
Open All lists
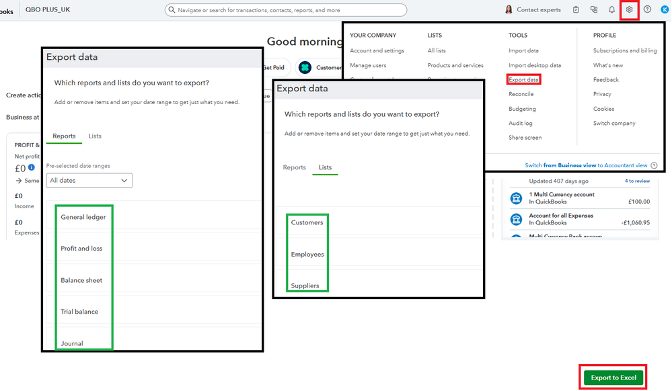point(437,50)
